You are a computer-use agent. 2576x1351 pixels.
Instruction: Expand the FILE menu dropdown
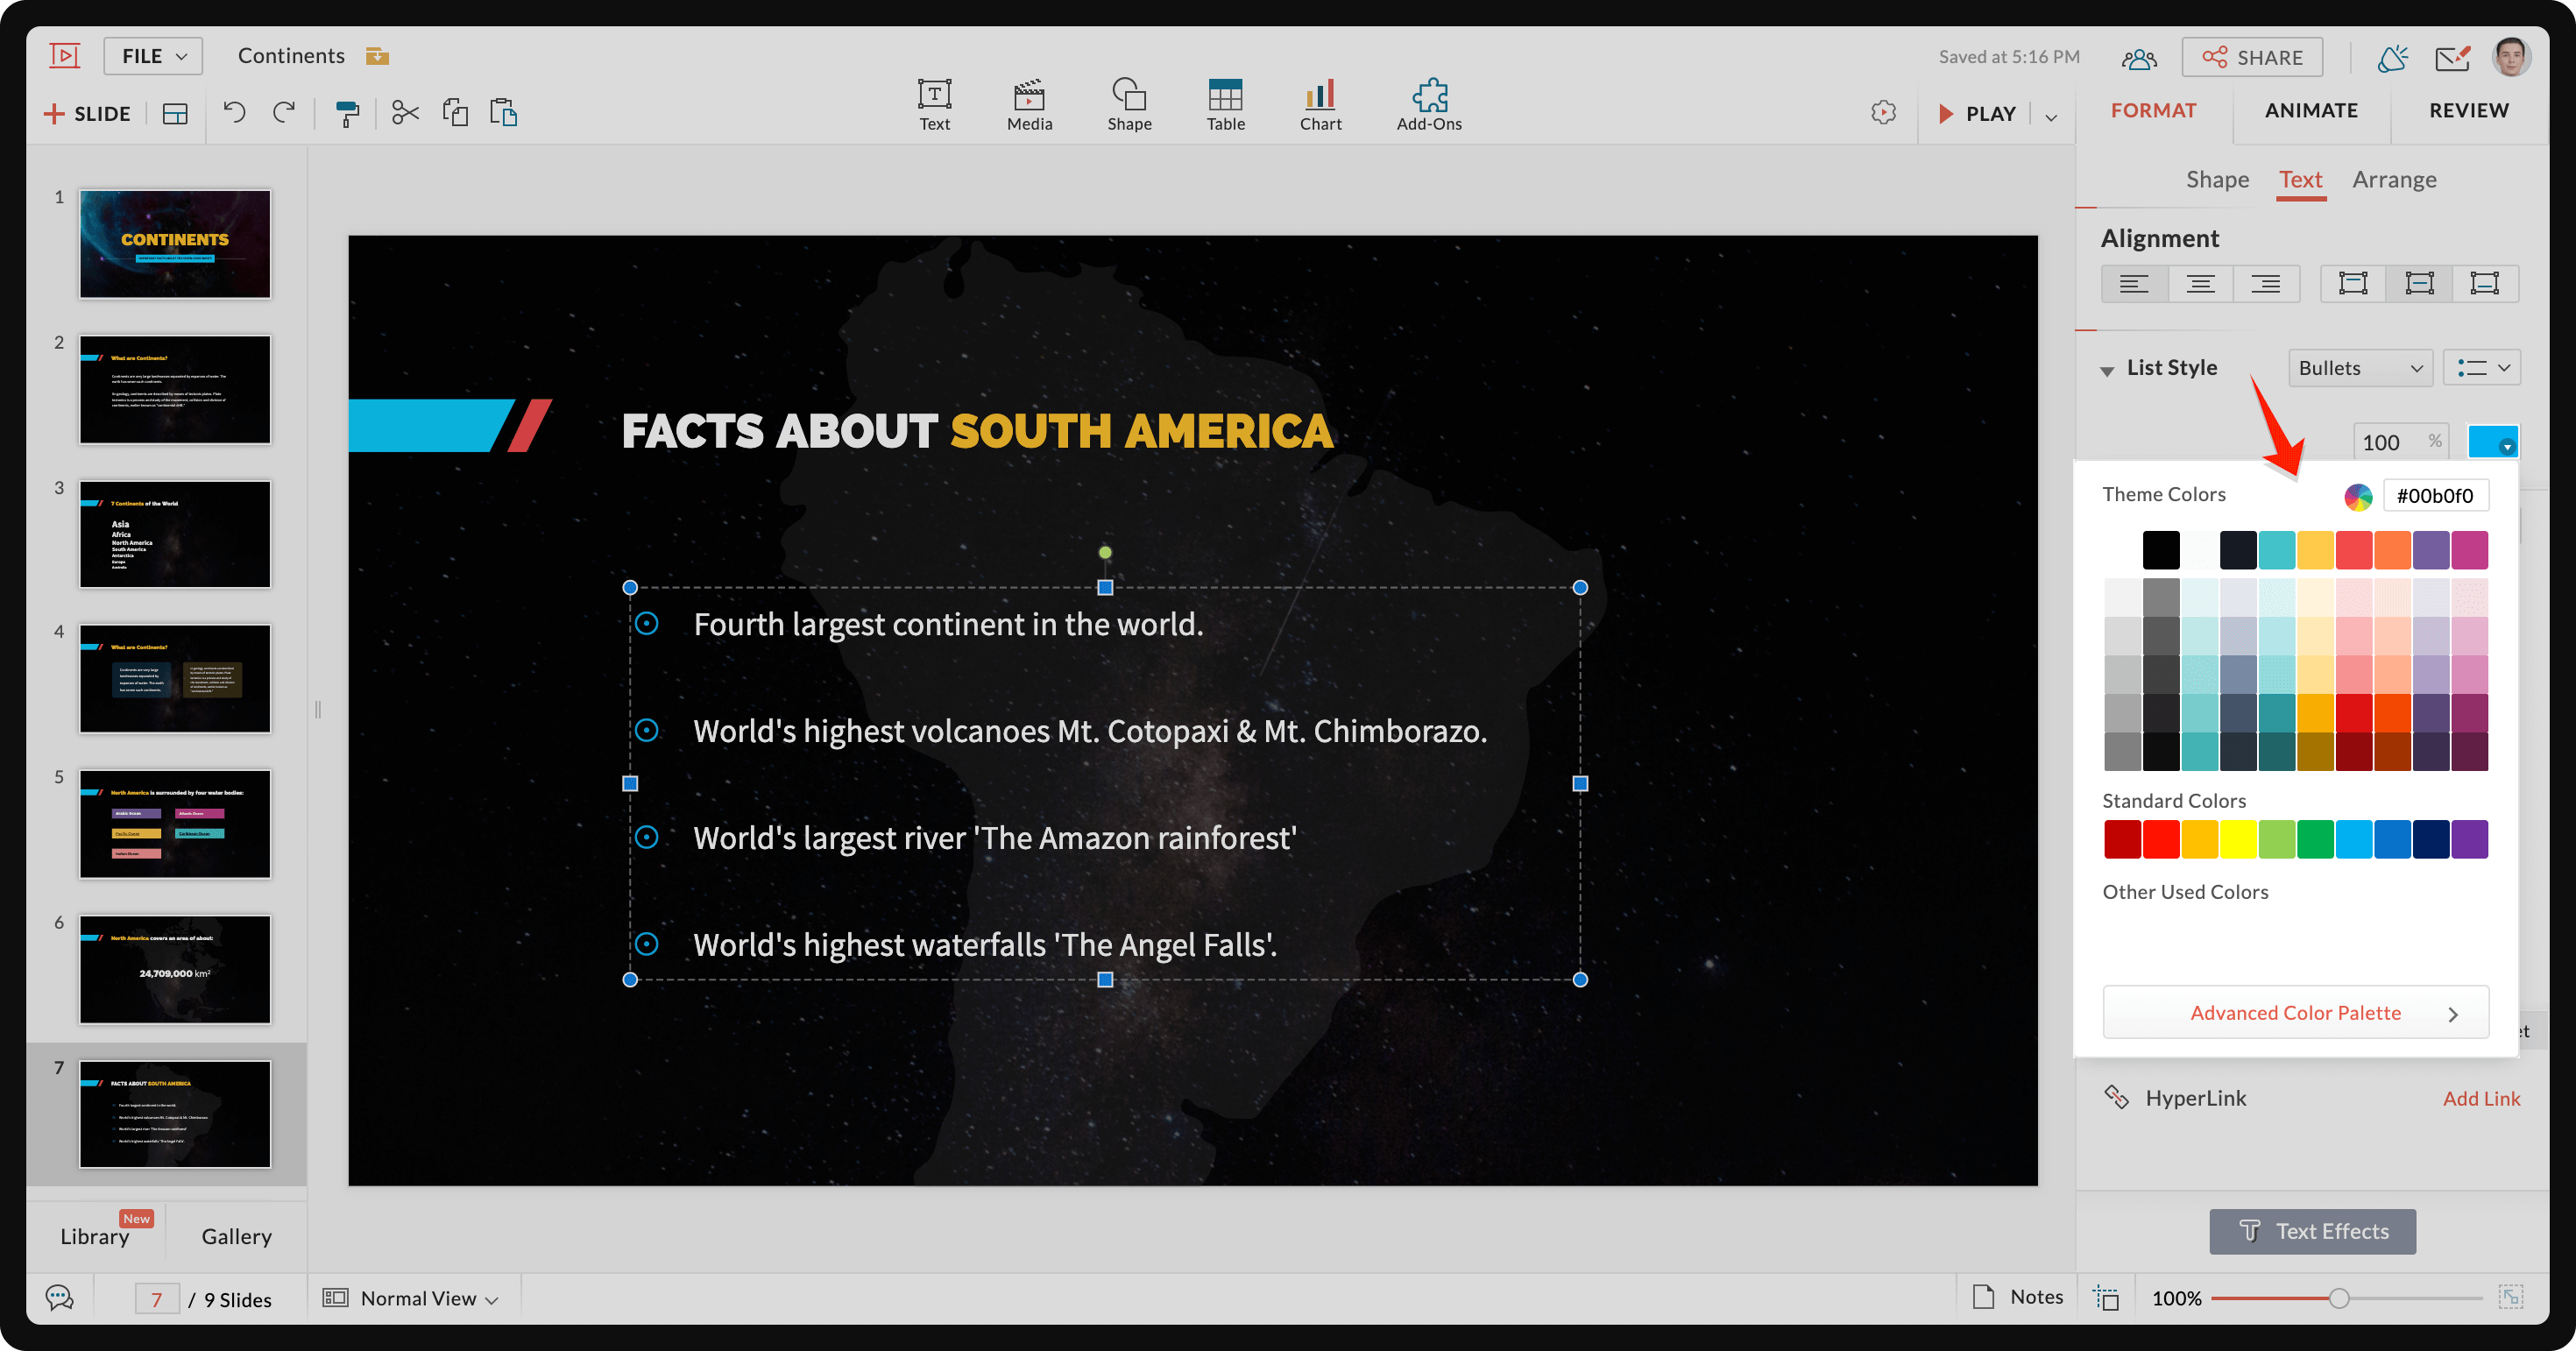[x=153, y=56]
